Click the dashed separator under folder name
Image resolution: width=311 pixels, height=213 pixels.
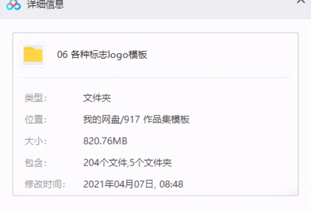[x=155, y=77]
